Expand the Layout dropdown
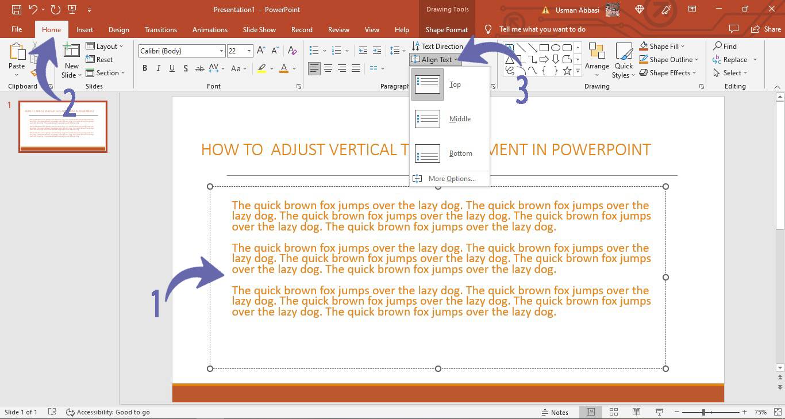Image resolution: width=785 pixels, height=419 pixels. pyautogui.click(x=105, y=46)
